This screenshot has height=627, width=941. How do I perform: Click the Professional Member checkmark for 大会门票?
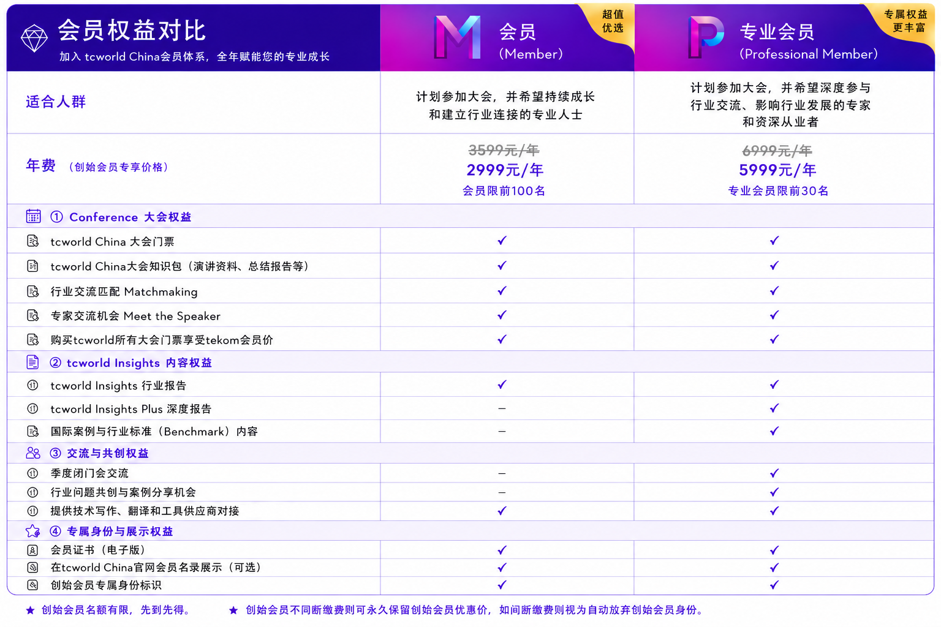click(x=774, y=241)
